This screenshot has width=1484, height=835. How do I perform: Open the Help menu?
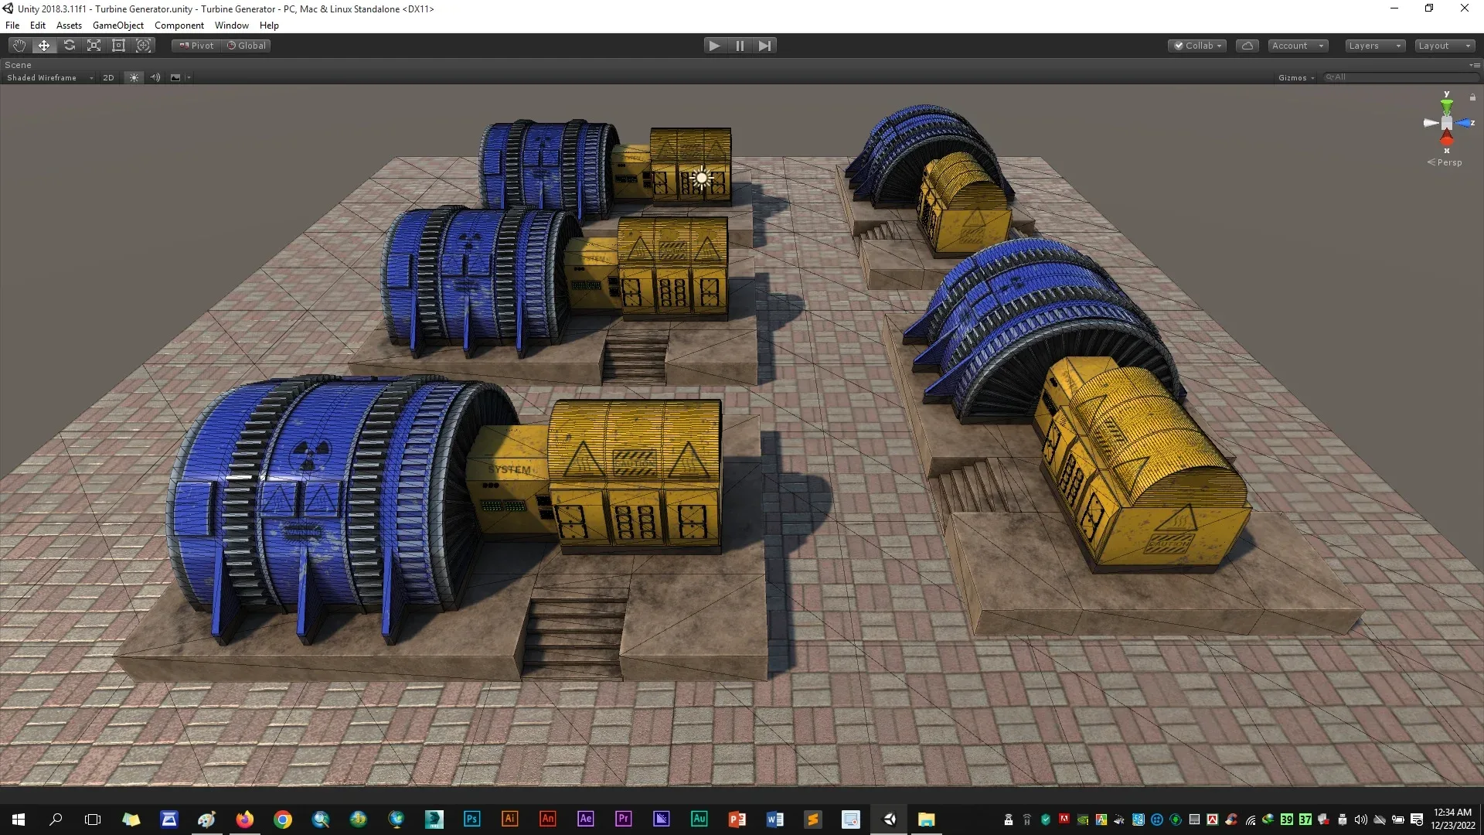click(x=269, y=25)
